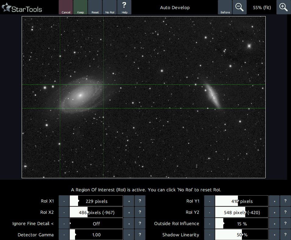Toggle the Before preview button
Viewport: 291px width, 240px height.
tap(225, 7)
